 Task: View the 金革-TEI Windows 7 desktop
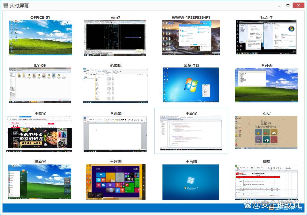pos(191,85)
